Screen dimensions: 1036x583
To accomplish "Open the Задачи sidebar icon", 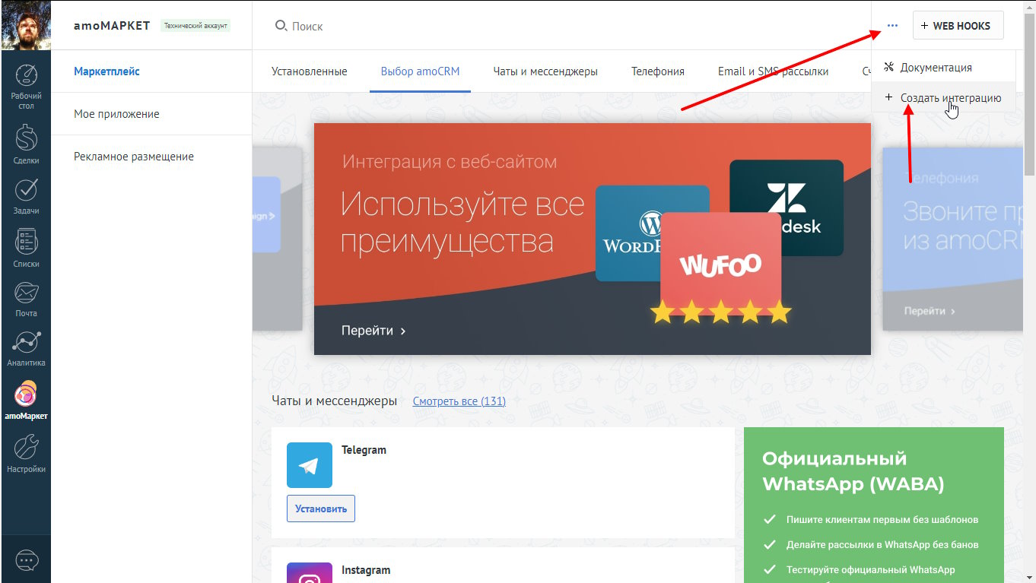I will point(26,190).
